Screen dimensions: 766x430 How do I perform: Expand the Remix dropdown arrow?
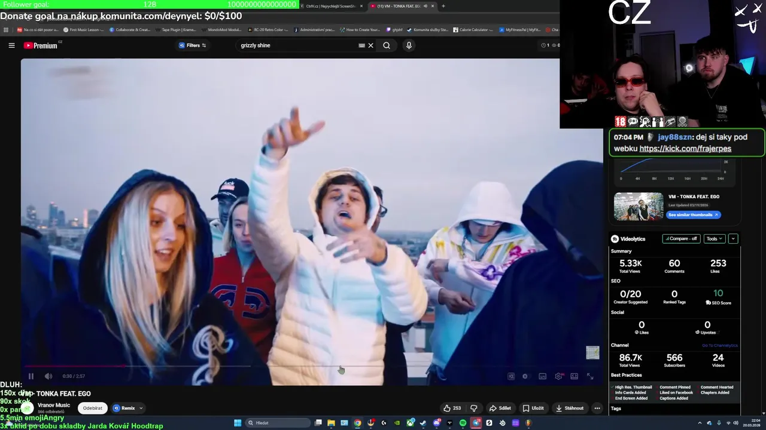click(x=141, y=408)
